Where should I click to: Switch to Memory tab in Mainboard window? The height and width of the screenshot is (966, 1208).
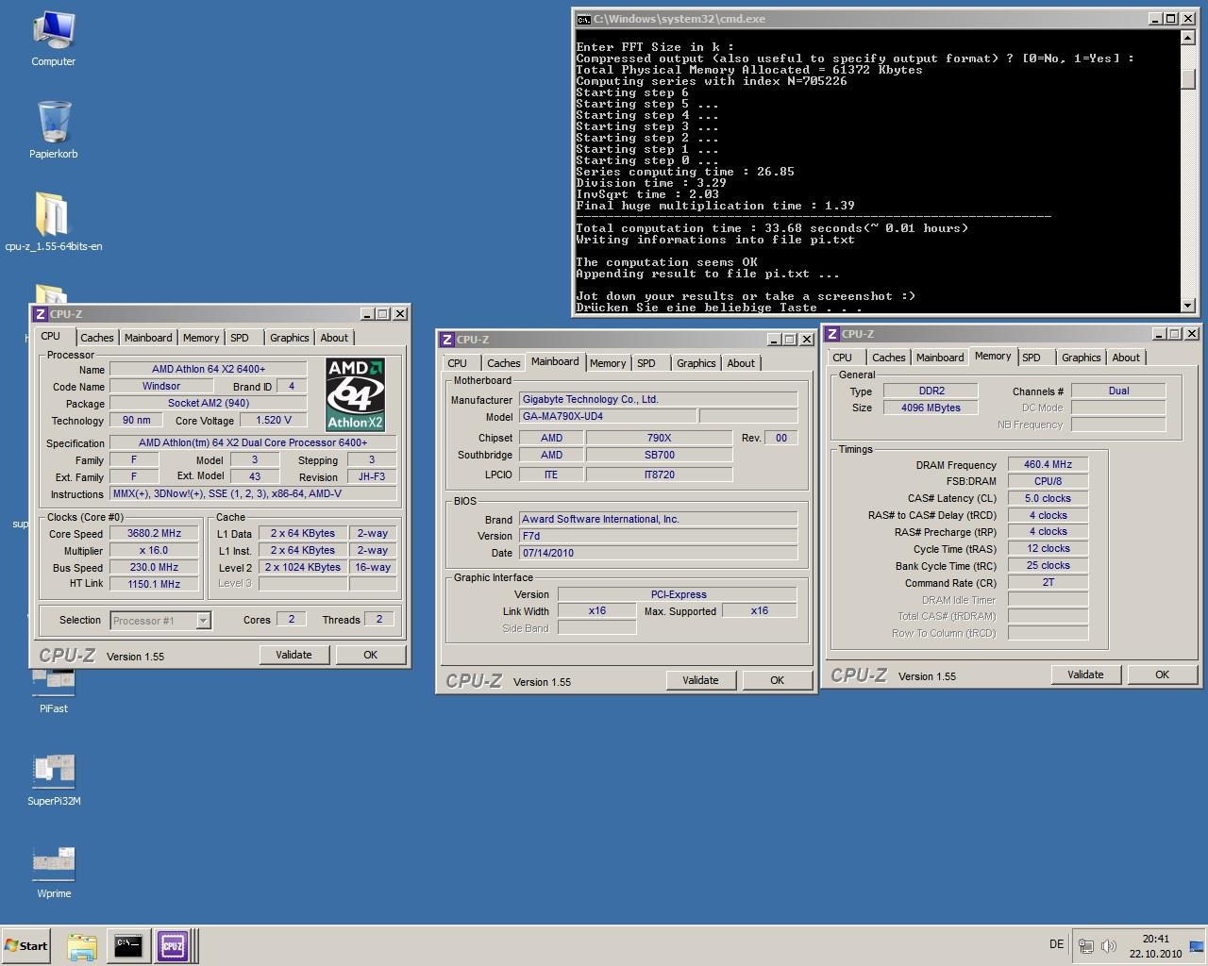(608, 363)
